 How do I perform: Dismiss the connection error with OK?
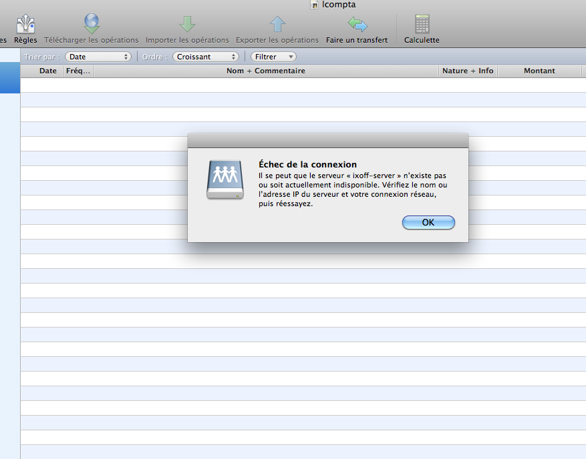(x=428, y=223)
